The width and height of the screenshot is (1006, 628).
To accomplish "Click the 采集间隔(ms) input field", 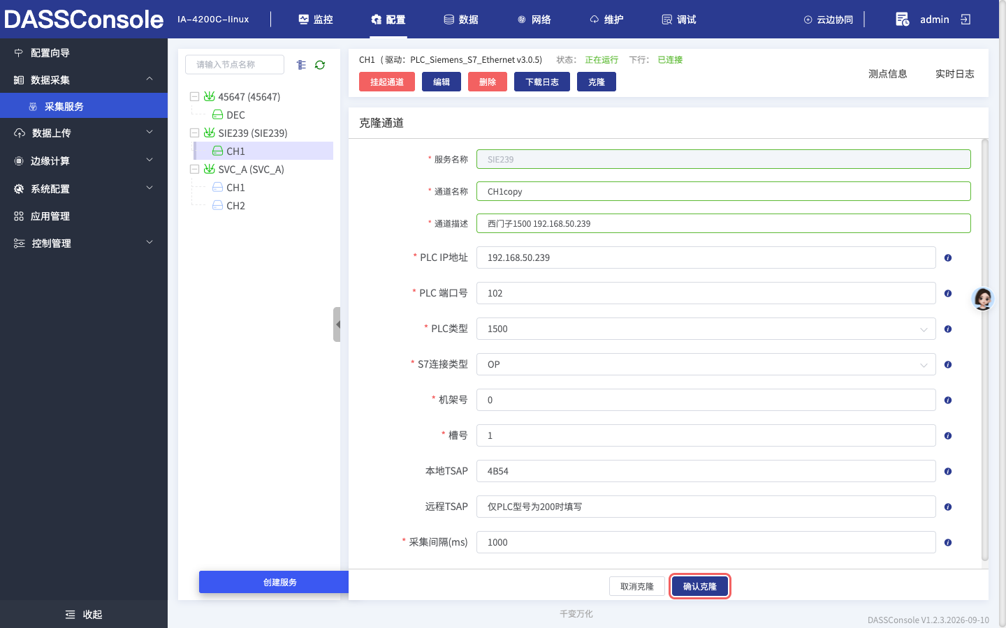I will [706, 542].
